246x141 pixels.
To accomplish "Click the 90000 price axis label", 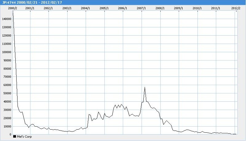I will [x=7, y=61].
